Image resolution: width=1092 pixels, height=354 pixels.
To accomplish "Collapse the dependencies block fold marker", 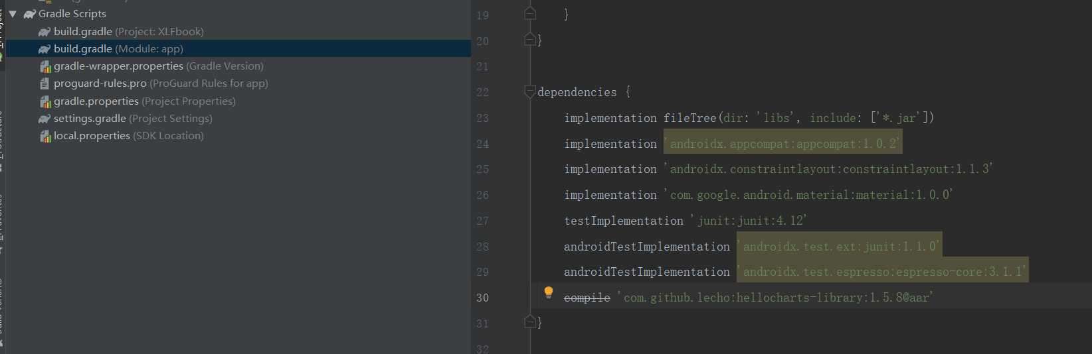I will 530,91.
